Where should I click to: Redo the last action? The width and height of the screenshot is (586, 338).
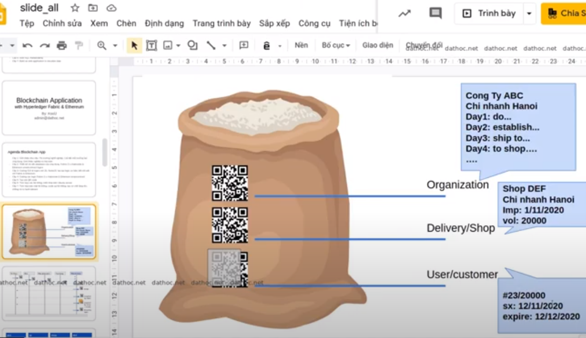coord(45,46)
